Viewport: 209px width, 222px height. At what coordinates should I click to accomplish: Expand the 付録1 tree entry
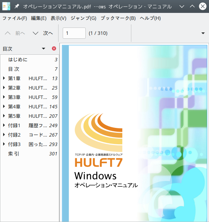4,125
